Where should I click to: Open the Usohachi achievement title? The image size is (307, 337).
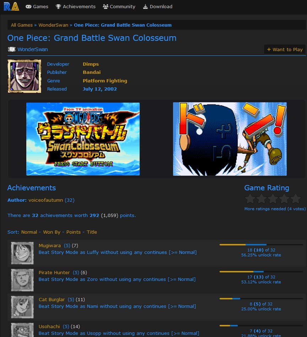49,326
